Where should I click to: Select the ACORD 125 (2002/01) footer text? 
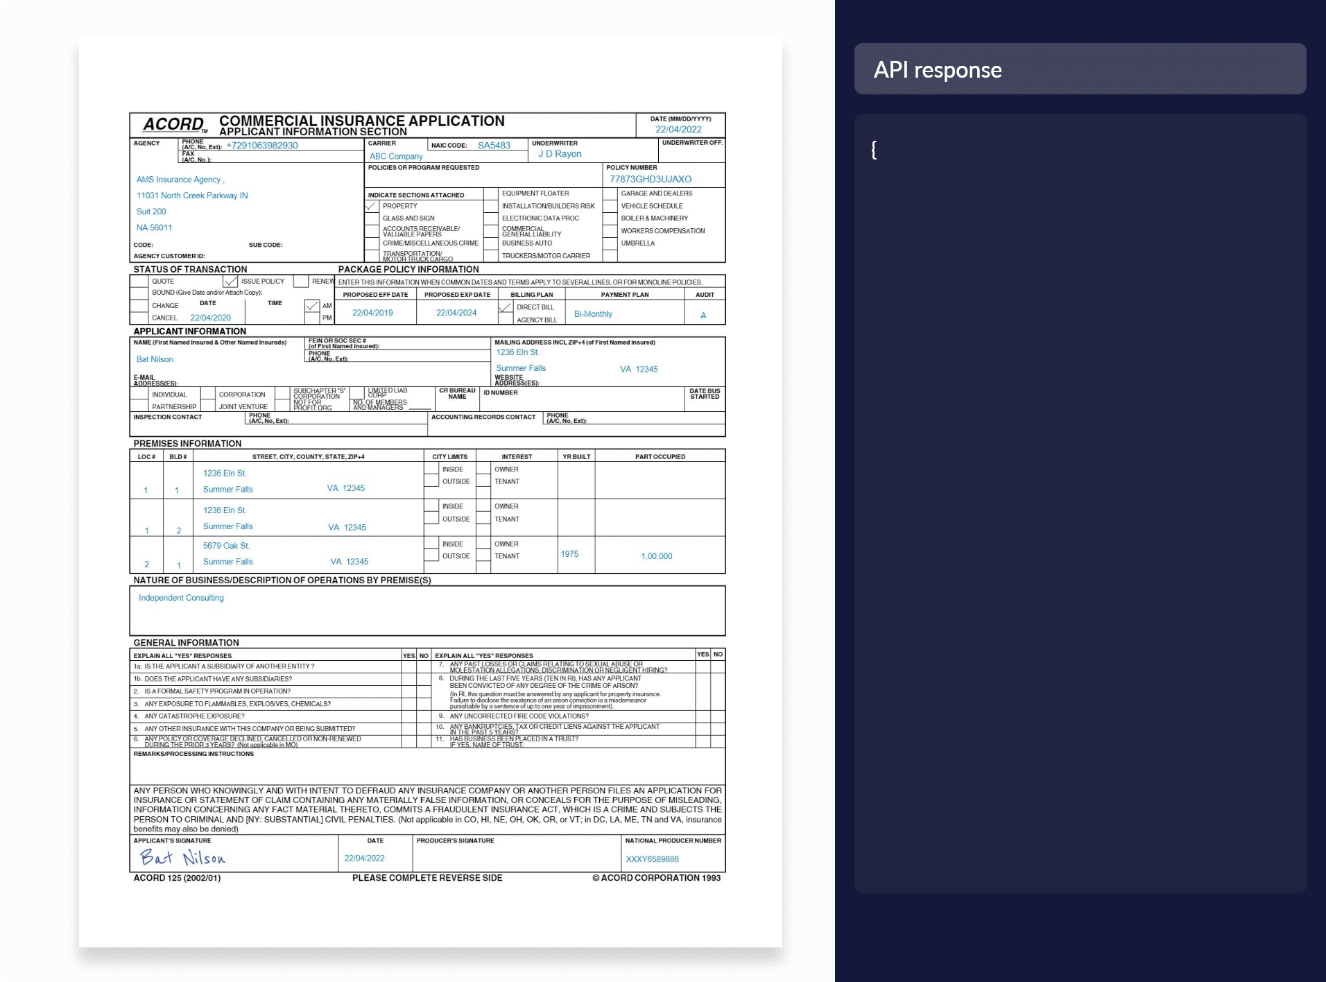[177, 878]
